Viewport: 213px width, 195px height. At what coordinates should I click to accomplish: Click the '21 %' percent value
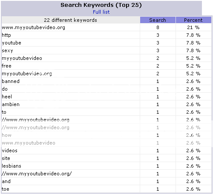click(x=193, y=27)
